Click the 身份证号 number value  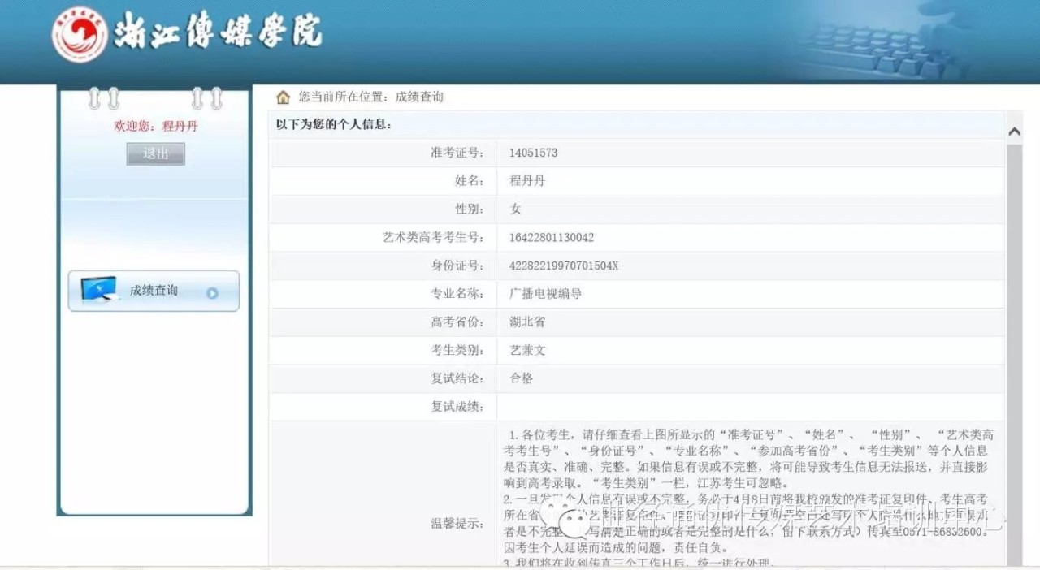tap(564, 266)
